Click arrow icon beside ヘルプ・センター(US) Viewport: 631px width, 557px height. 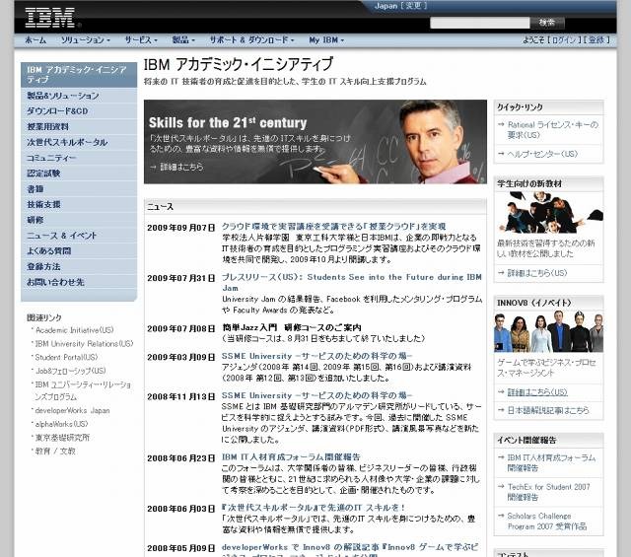click(x=501, y=154)
